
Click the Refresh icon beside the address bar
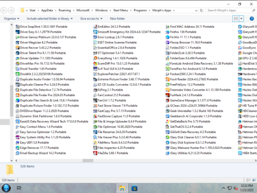click(x=201, y=10)
